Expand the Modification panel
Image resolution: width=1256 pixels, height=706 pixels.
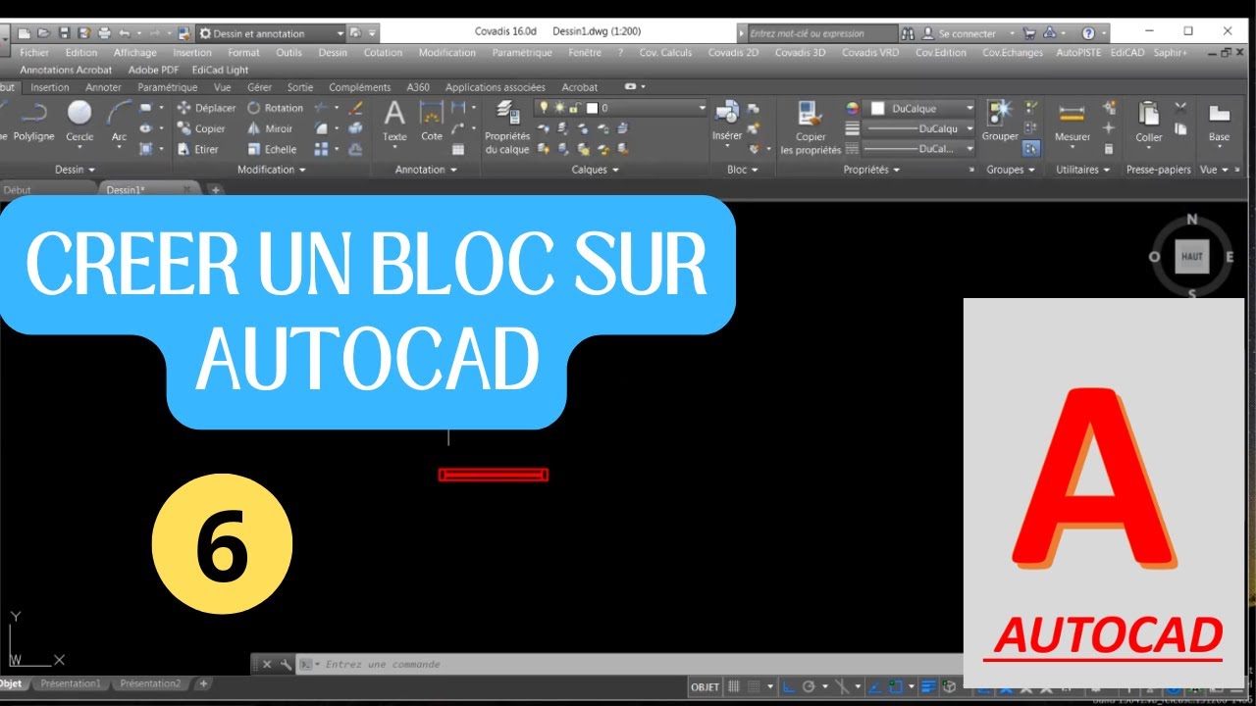272,170
